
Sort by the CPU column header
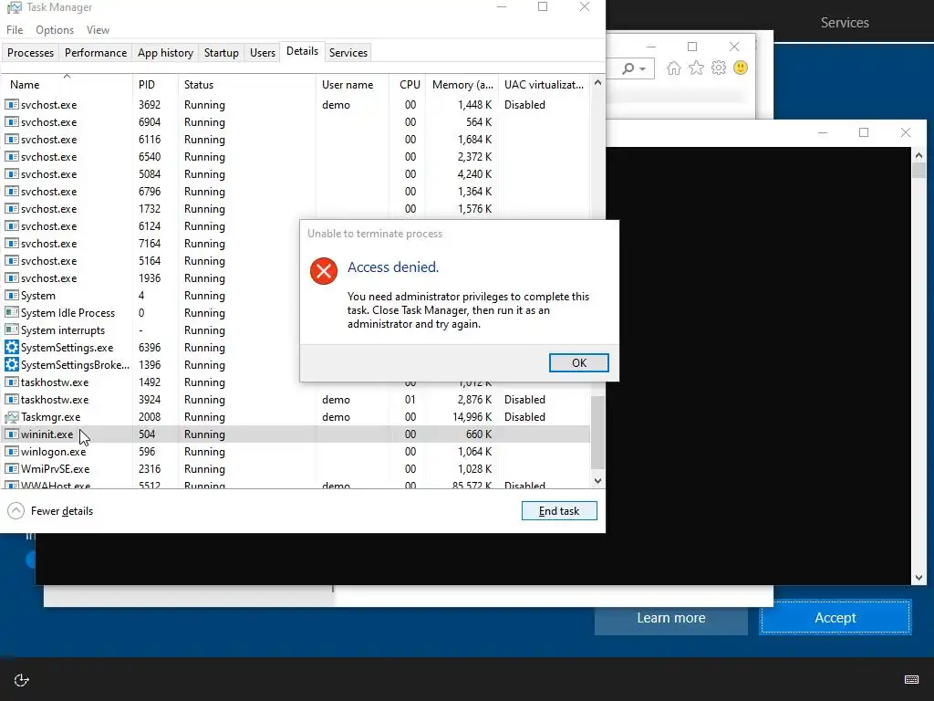coord(410,85)
